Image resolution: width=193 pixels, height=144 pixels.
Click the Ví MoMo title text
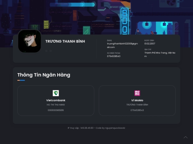point(137,100)
